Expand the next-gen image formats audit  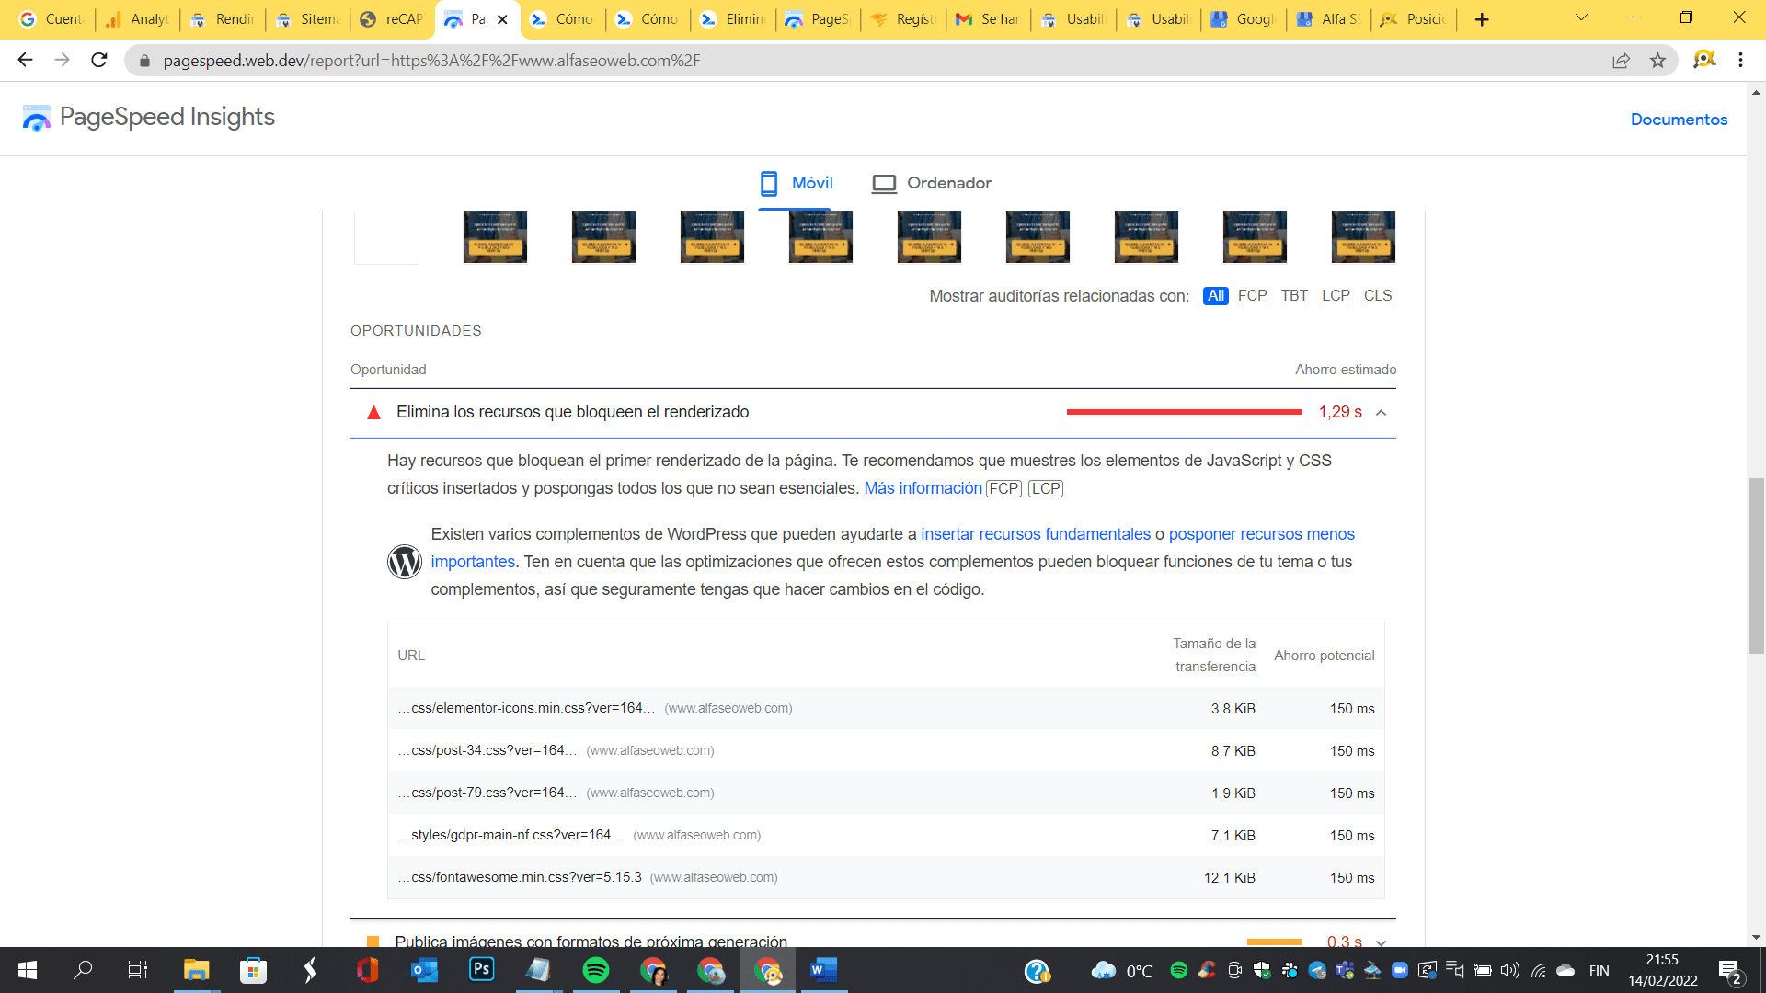(1381, 942)
